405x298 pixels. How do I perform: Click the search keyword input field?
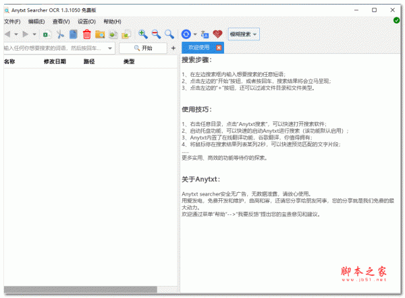click(x=54, y=48)
